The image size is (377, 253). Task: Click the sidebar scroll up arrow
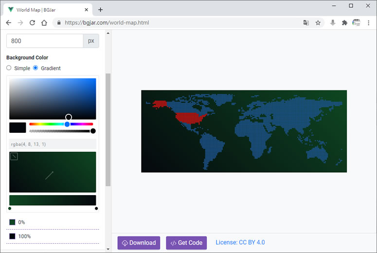(x=108, y=33)
